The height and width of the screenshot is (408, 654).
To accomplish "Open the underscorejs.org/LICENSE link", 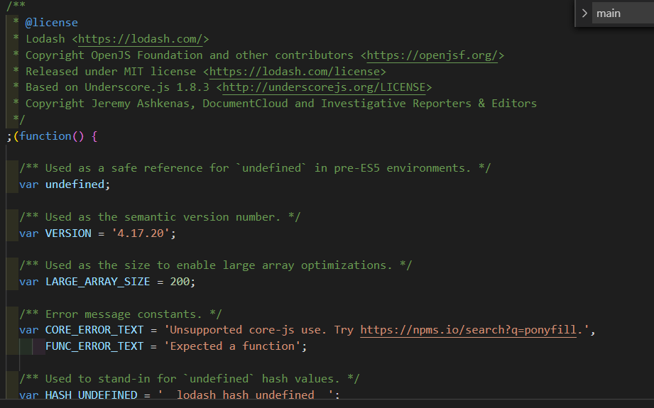I will pos(324,87).
